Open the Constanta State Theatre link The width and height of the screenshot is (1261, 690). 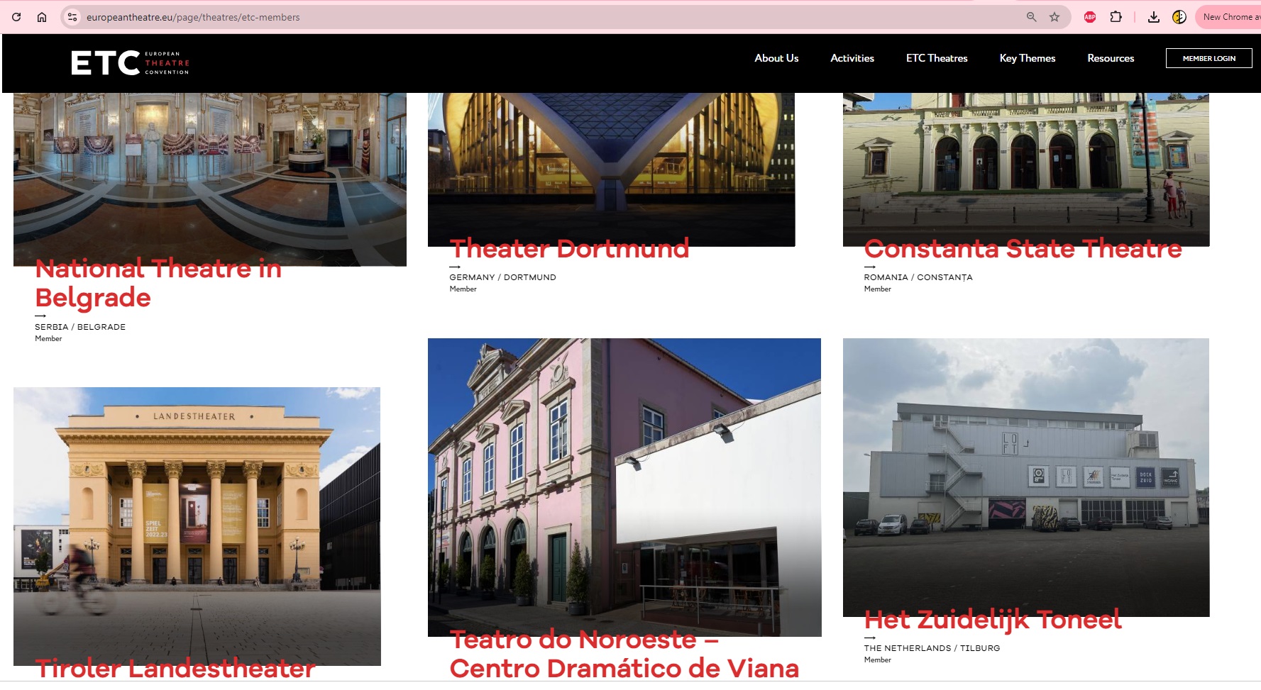1023,249
